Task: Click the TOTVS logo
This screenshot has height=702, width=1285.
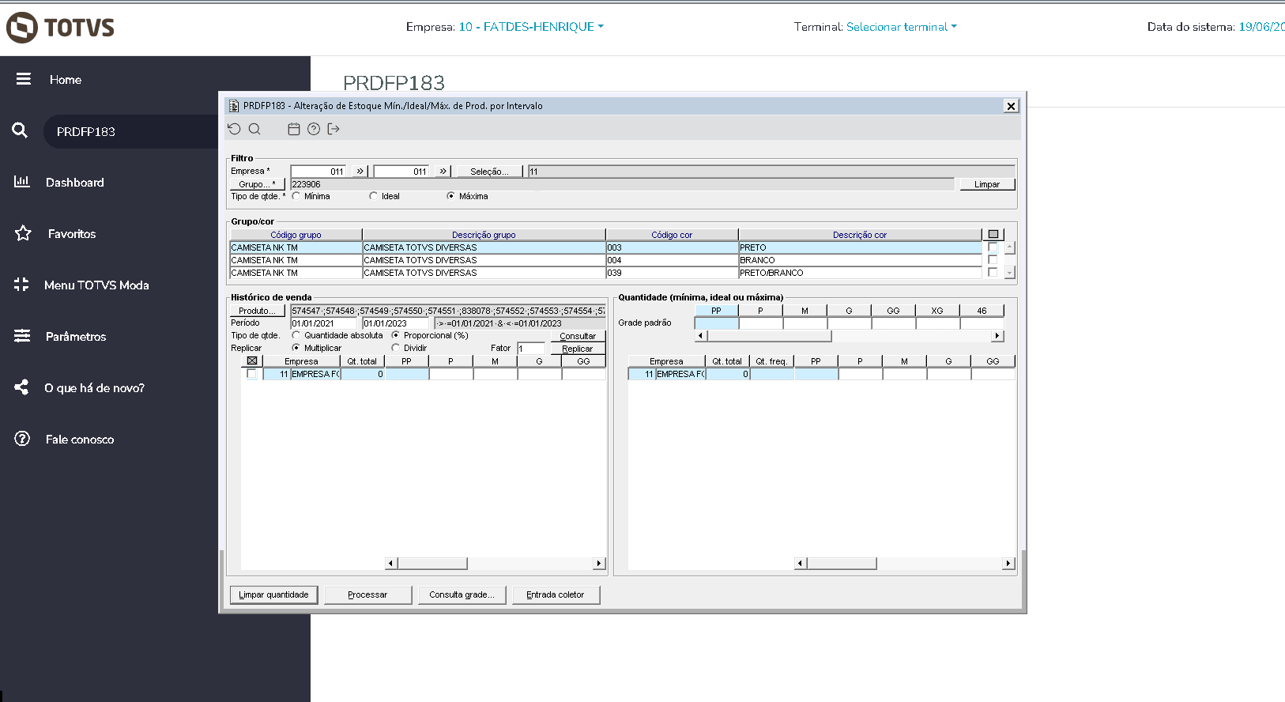Action: [60, 28]
